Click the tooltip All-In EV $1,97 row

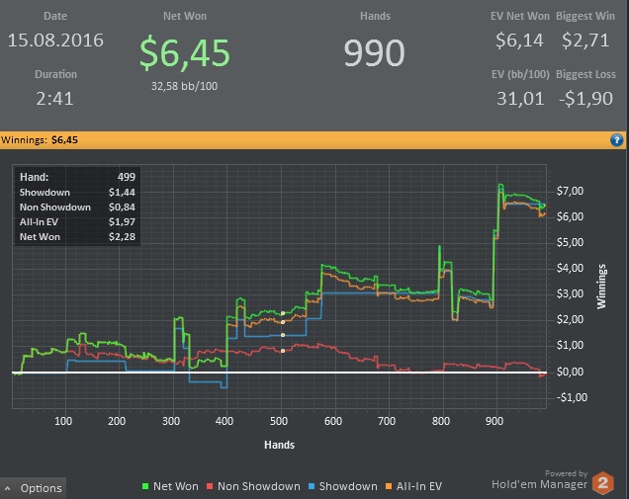(x=77, y=222)
